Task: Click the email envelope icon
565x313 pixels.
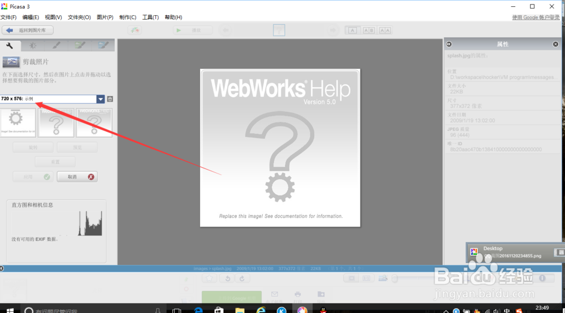Action: [275, 294]
